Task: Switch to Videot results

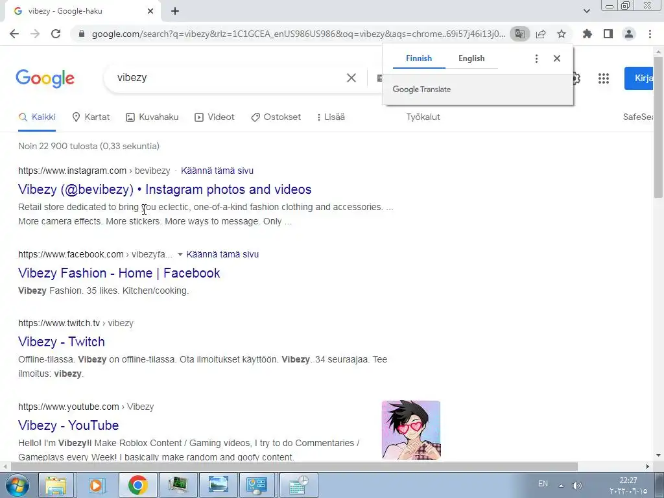Action: click(x=214, y=117)
